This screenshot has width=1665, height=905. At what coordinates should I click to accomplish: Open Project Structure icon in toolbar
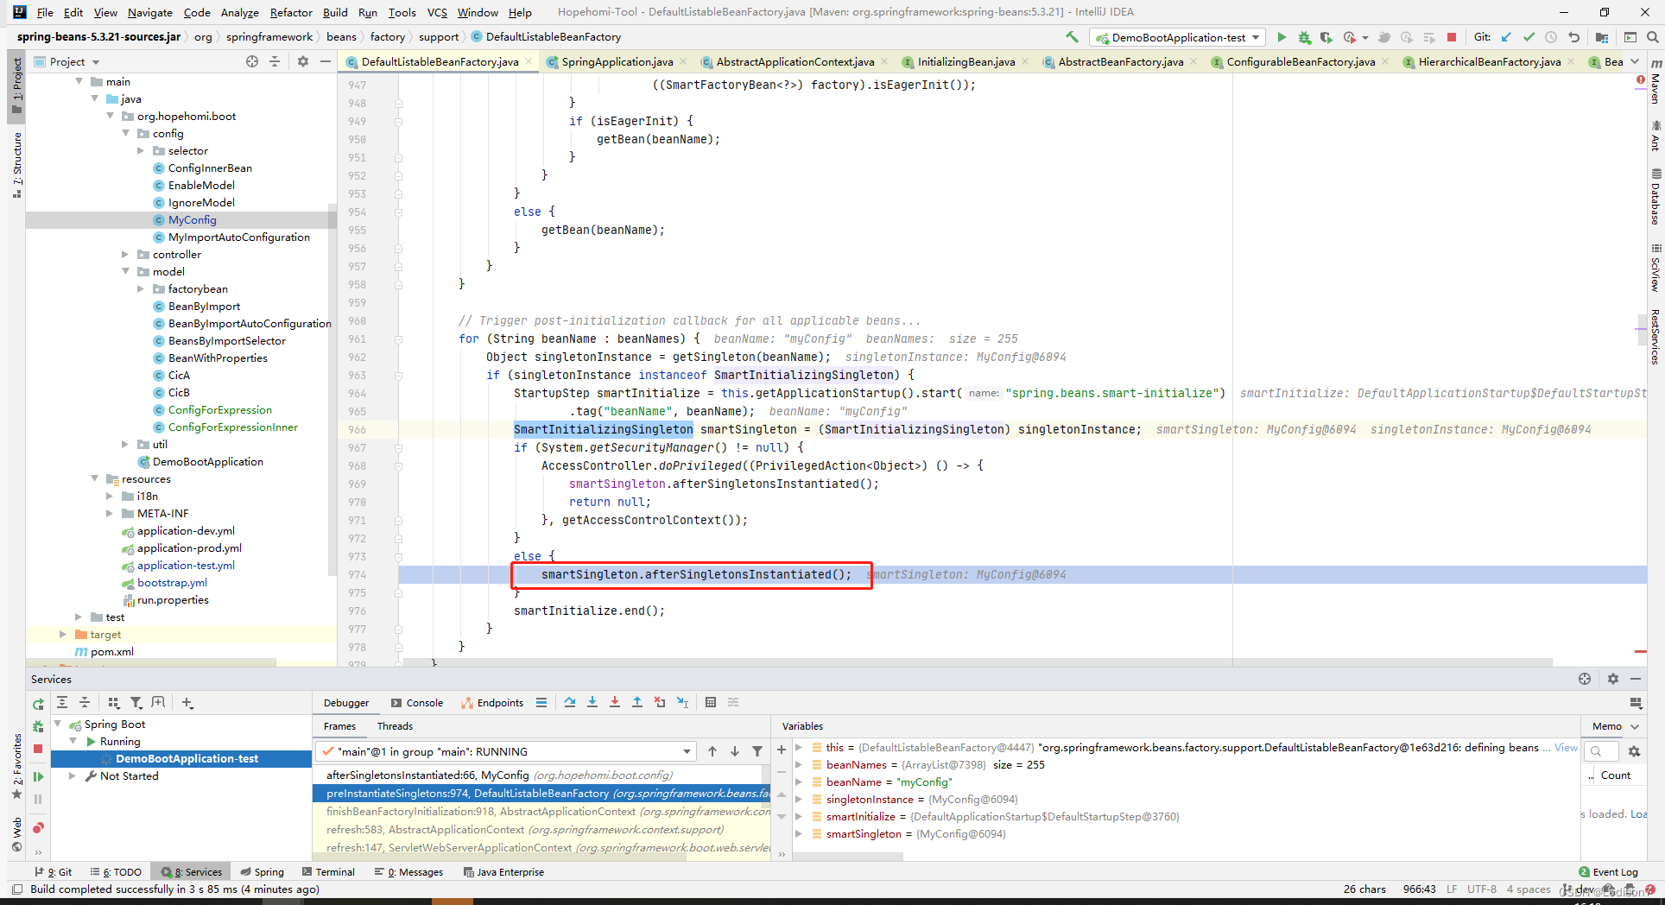click(1602, 37)
